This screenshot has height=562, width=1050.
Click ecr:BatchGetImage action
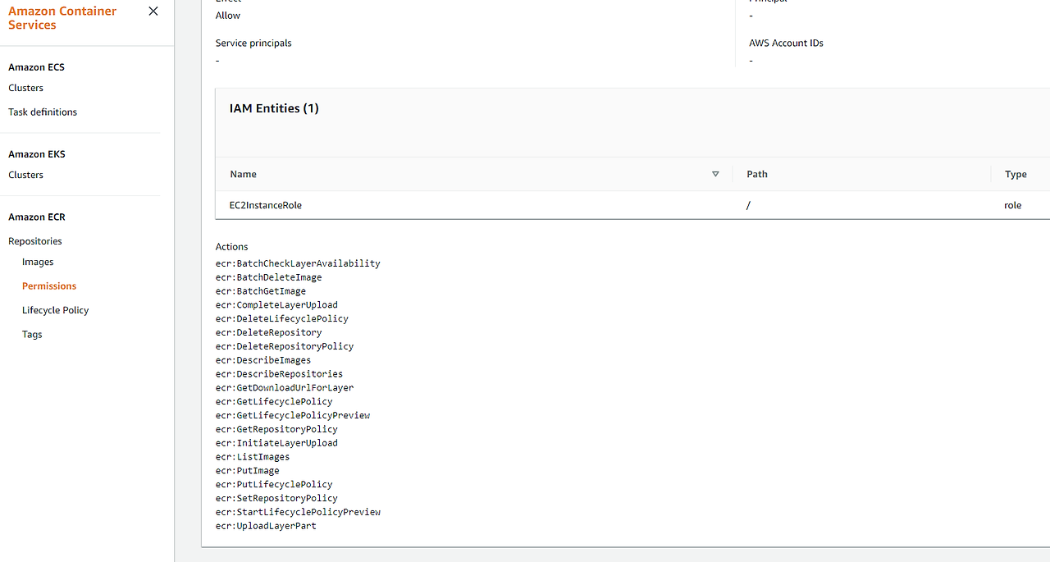pyautogui.click(x=261, y=291)
